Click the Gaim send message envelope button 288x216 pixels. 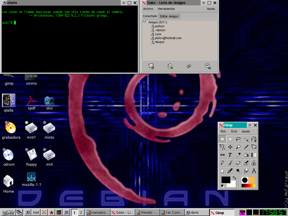[x=151, y=66]
